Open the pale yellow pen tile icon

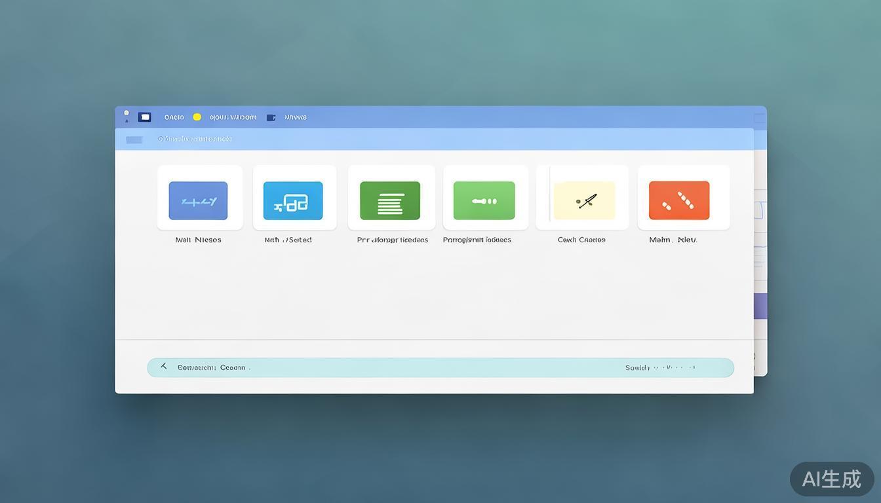coord(584,200)
